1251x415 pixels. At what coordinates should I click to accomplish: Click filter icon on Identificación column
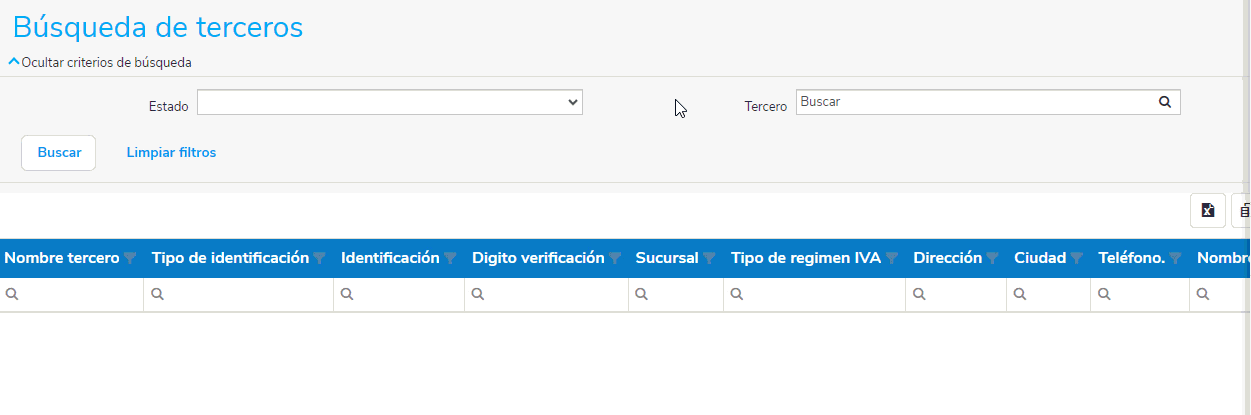[450, 258]
